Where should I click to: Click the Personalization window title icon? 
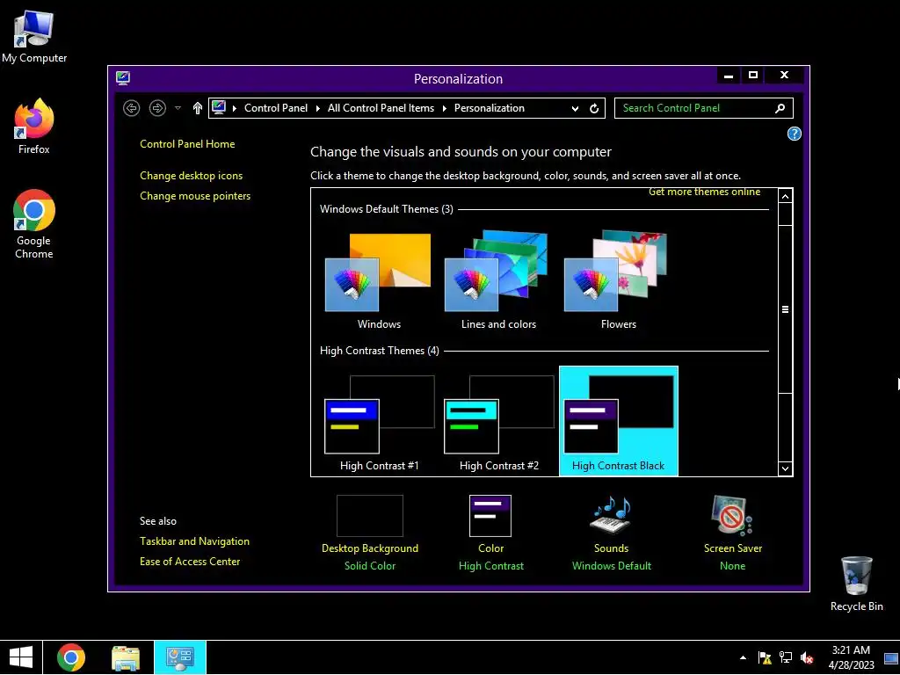[123, 78]
